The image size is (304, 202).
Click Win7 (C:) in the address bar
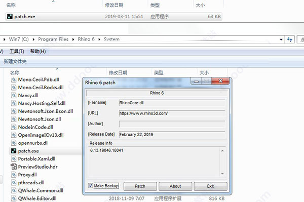19,39
